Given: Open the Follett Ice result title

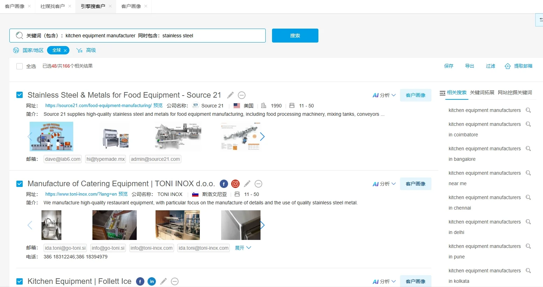Looking at the screenshot, I should click(80, 281).
